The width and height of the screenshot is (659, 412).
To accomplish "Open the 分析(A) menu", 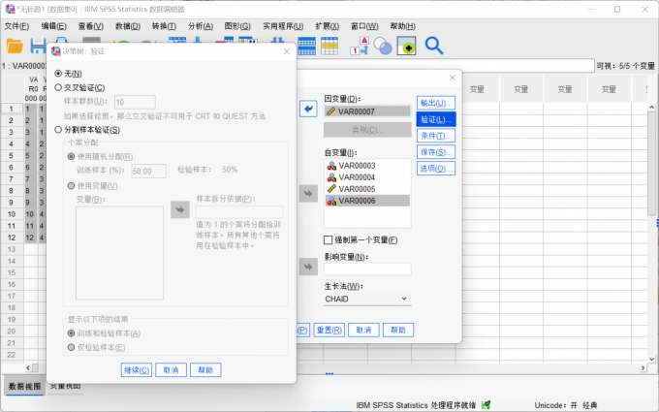I will point(201,26).
